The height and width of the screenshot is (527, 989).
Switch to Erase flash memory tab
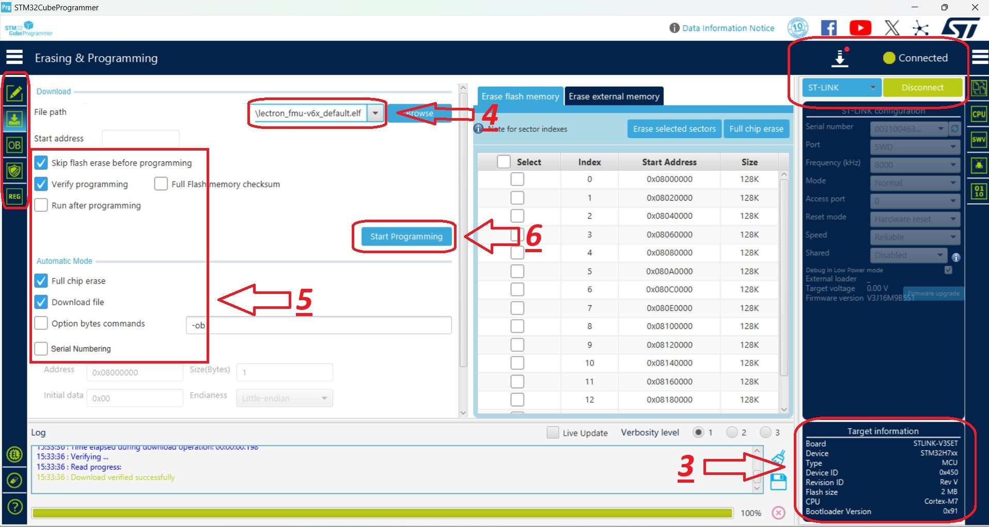click(520, 96)
